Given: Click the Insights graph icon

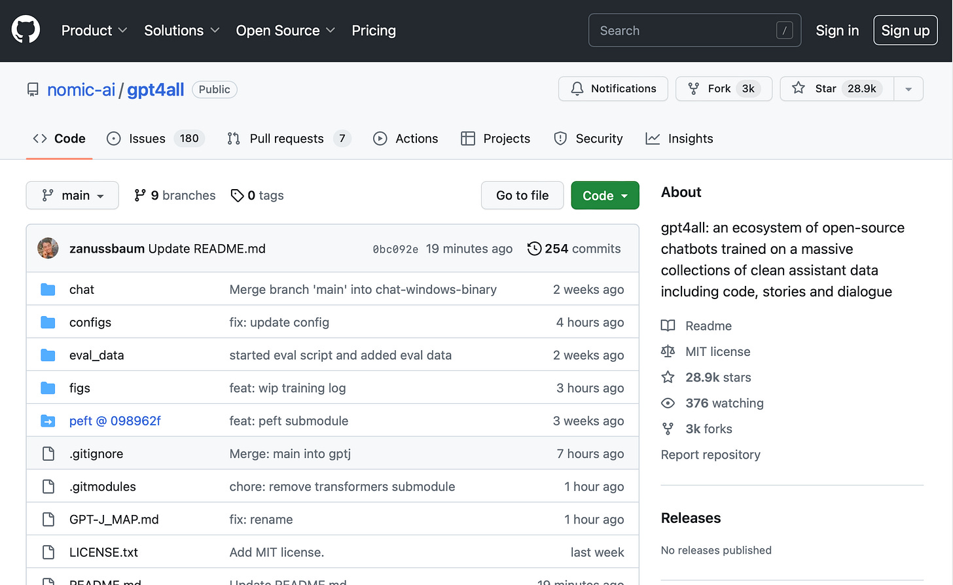Looking at the screenshot, I should coord(653,139).
